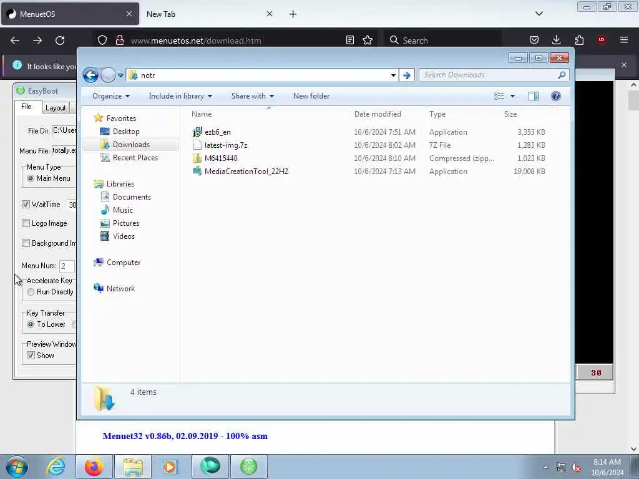Screen dimensions: 639x479
Task: Switch to the Layout tab in EasyBoot
Action: [56, 107]
